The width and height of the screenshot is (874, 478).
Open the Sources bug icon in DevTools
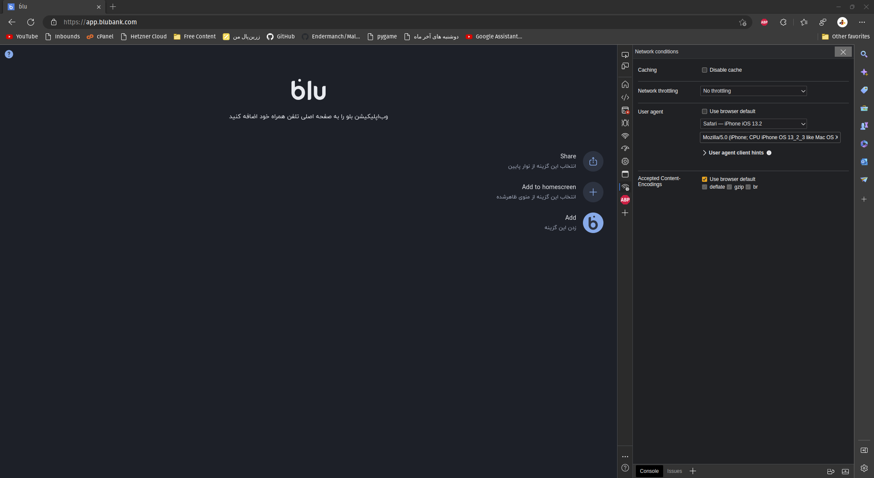coord(625,123)
